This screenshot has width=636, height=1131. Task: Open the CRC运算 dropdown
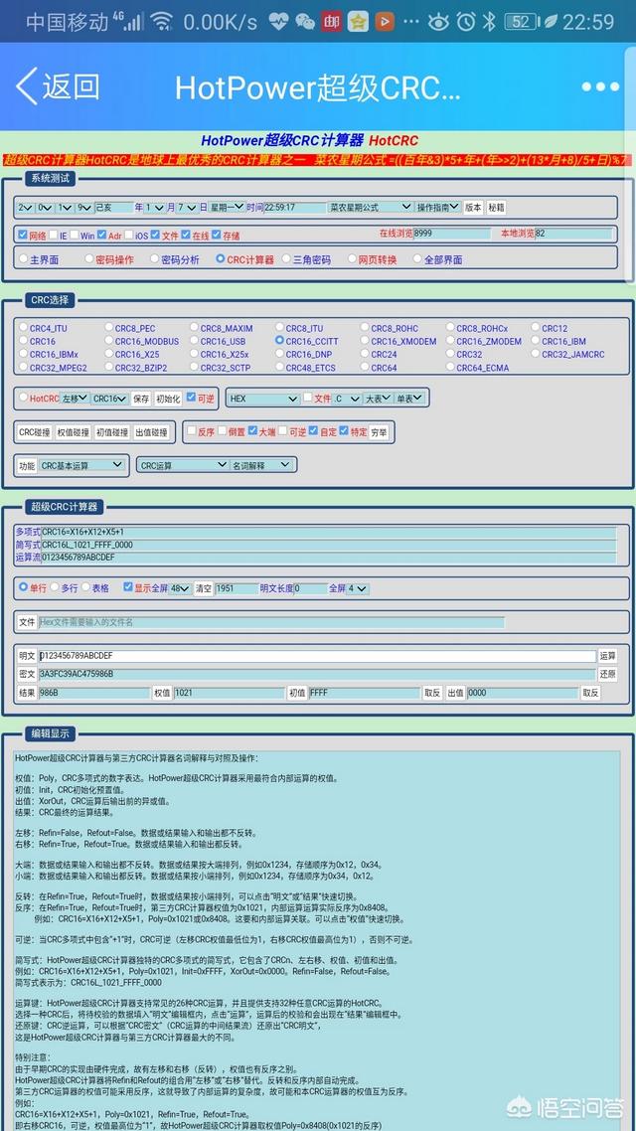pos(184,466)
